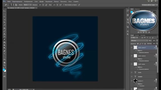Open the Файл menu
Viewport: 161px width, 90px height.
[9, 1]
